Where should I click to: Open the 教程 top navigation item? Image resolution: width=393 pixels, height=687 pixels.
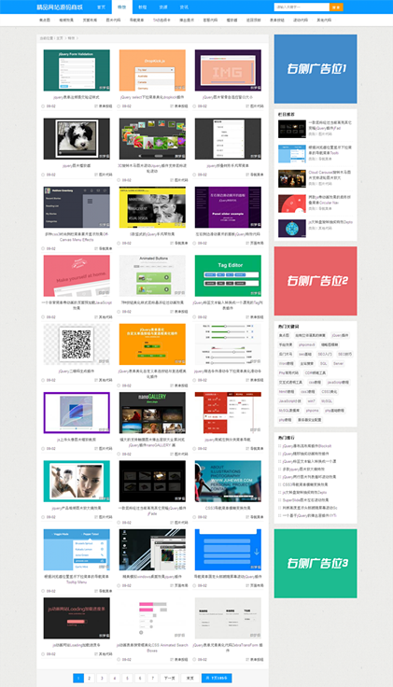coord(143,7)
